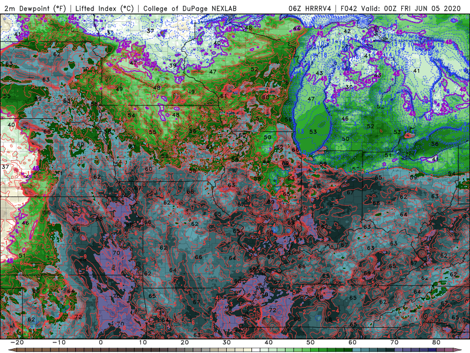The image size is (470, 353).
Task: Click the "06Z HRRRV4" model run label
Action: click(310, 8)
